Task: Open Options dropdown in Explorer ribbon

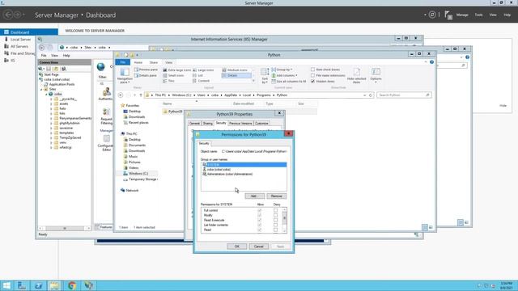Action: (x=376, y=75)
